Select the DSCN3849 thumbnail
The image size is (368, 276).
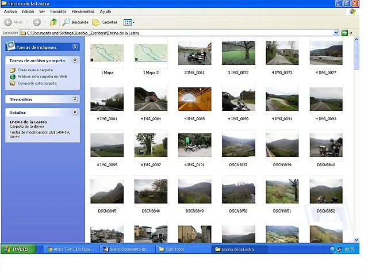pyautogui.click(x=194, y=191)
